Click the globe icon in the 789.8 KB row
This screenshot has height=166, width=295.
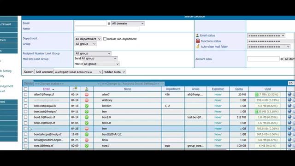coord(289,128)
